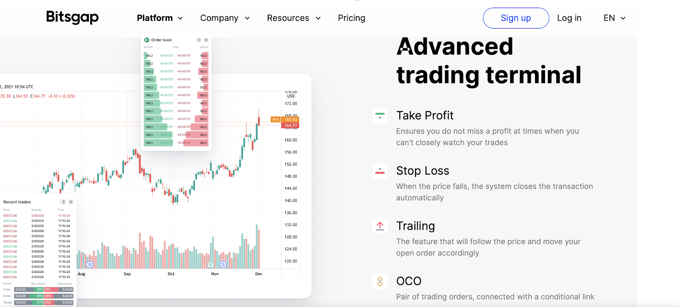Close the Order book panel
681x307 pixels.
[x=206, y=40]
